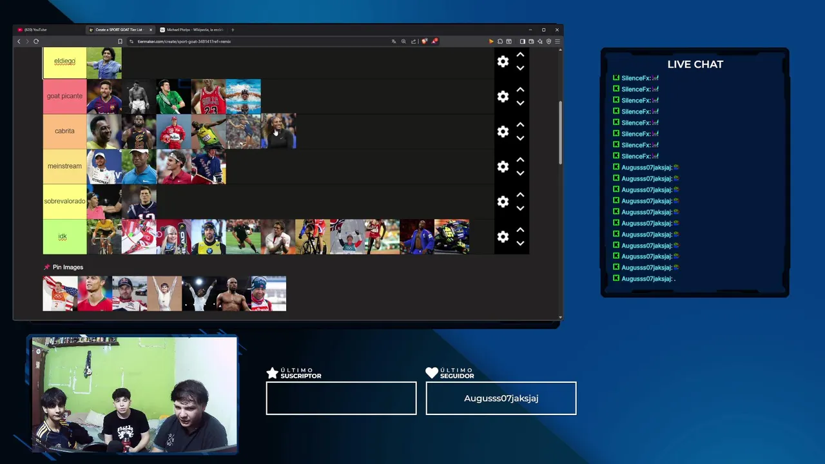Click the sobrevalorado tier label

click(x=64, y=201)
